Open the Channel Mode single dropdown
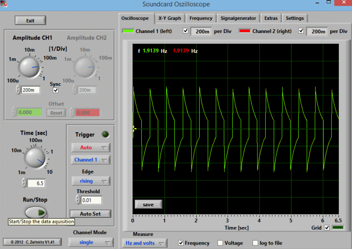The width and height of the screenshot is (352, 249). pyautogui.click(x=91, y=242)
